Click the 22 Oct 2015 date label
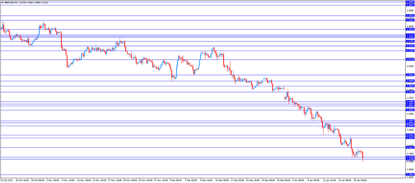 click(7, 180)
